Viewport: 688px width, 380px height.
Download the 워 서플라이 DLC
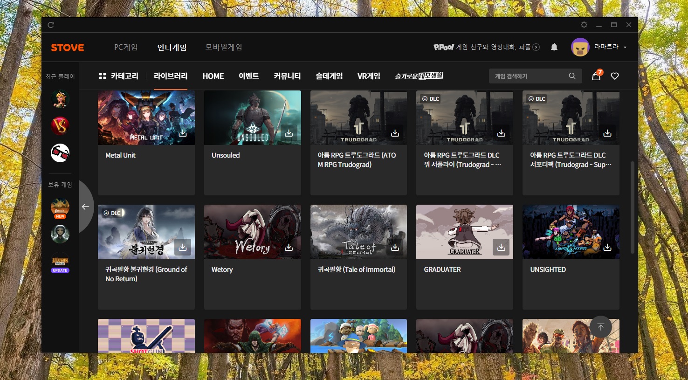[501, 133]
